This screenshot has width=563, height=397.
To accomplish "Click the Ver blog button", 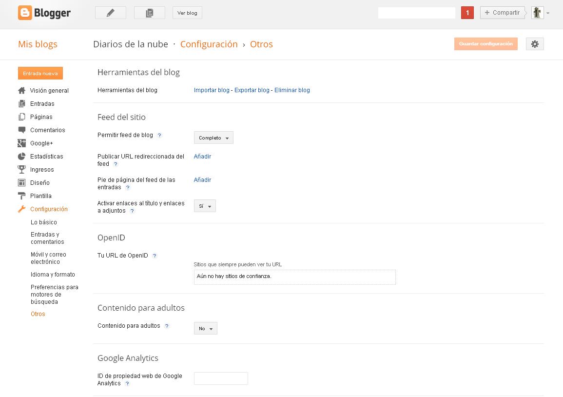I will point(187,13).
